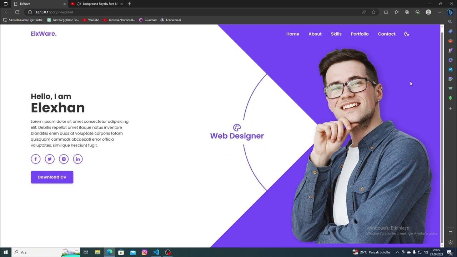Mute the audio-playing YouTube tab

tap(79, 4)
